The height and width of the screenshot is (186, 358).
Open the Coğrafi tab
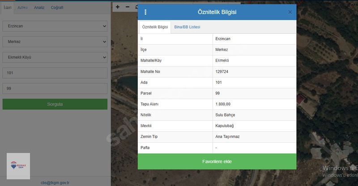(x=57, y=8)
